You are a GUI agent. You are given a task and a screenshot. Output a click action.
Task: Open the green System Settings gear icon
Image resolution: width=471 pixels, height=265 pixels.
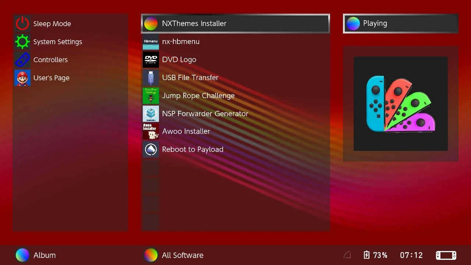coord(22,42)
